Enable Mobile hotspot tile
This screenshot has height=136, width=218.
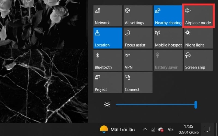click(x=168, y=38)
